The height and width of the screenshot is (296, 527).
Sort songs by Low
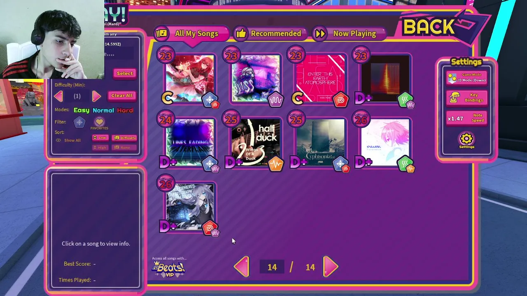100,138
